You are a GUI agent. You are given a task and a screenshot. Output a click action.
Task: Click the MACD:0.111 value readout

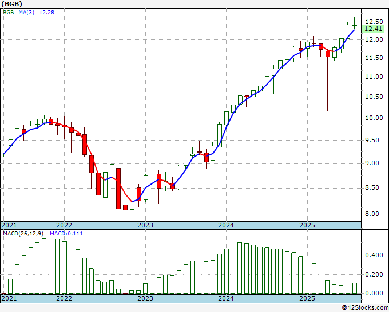66,234
